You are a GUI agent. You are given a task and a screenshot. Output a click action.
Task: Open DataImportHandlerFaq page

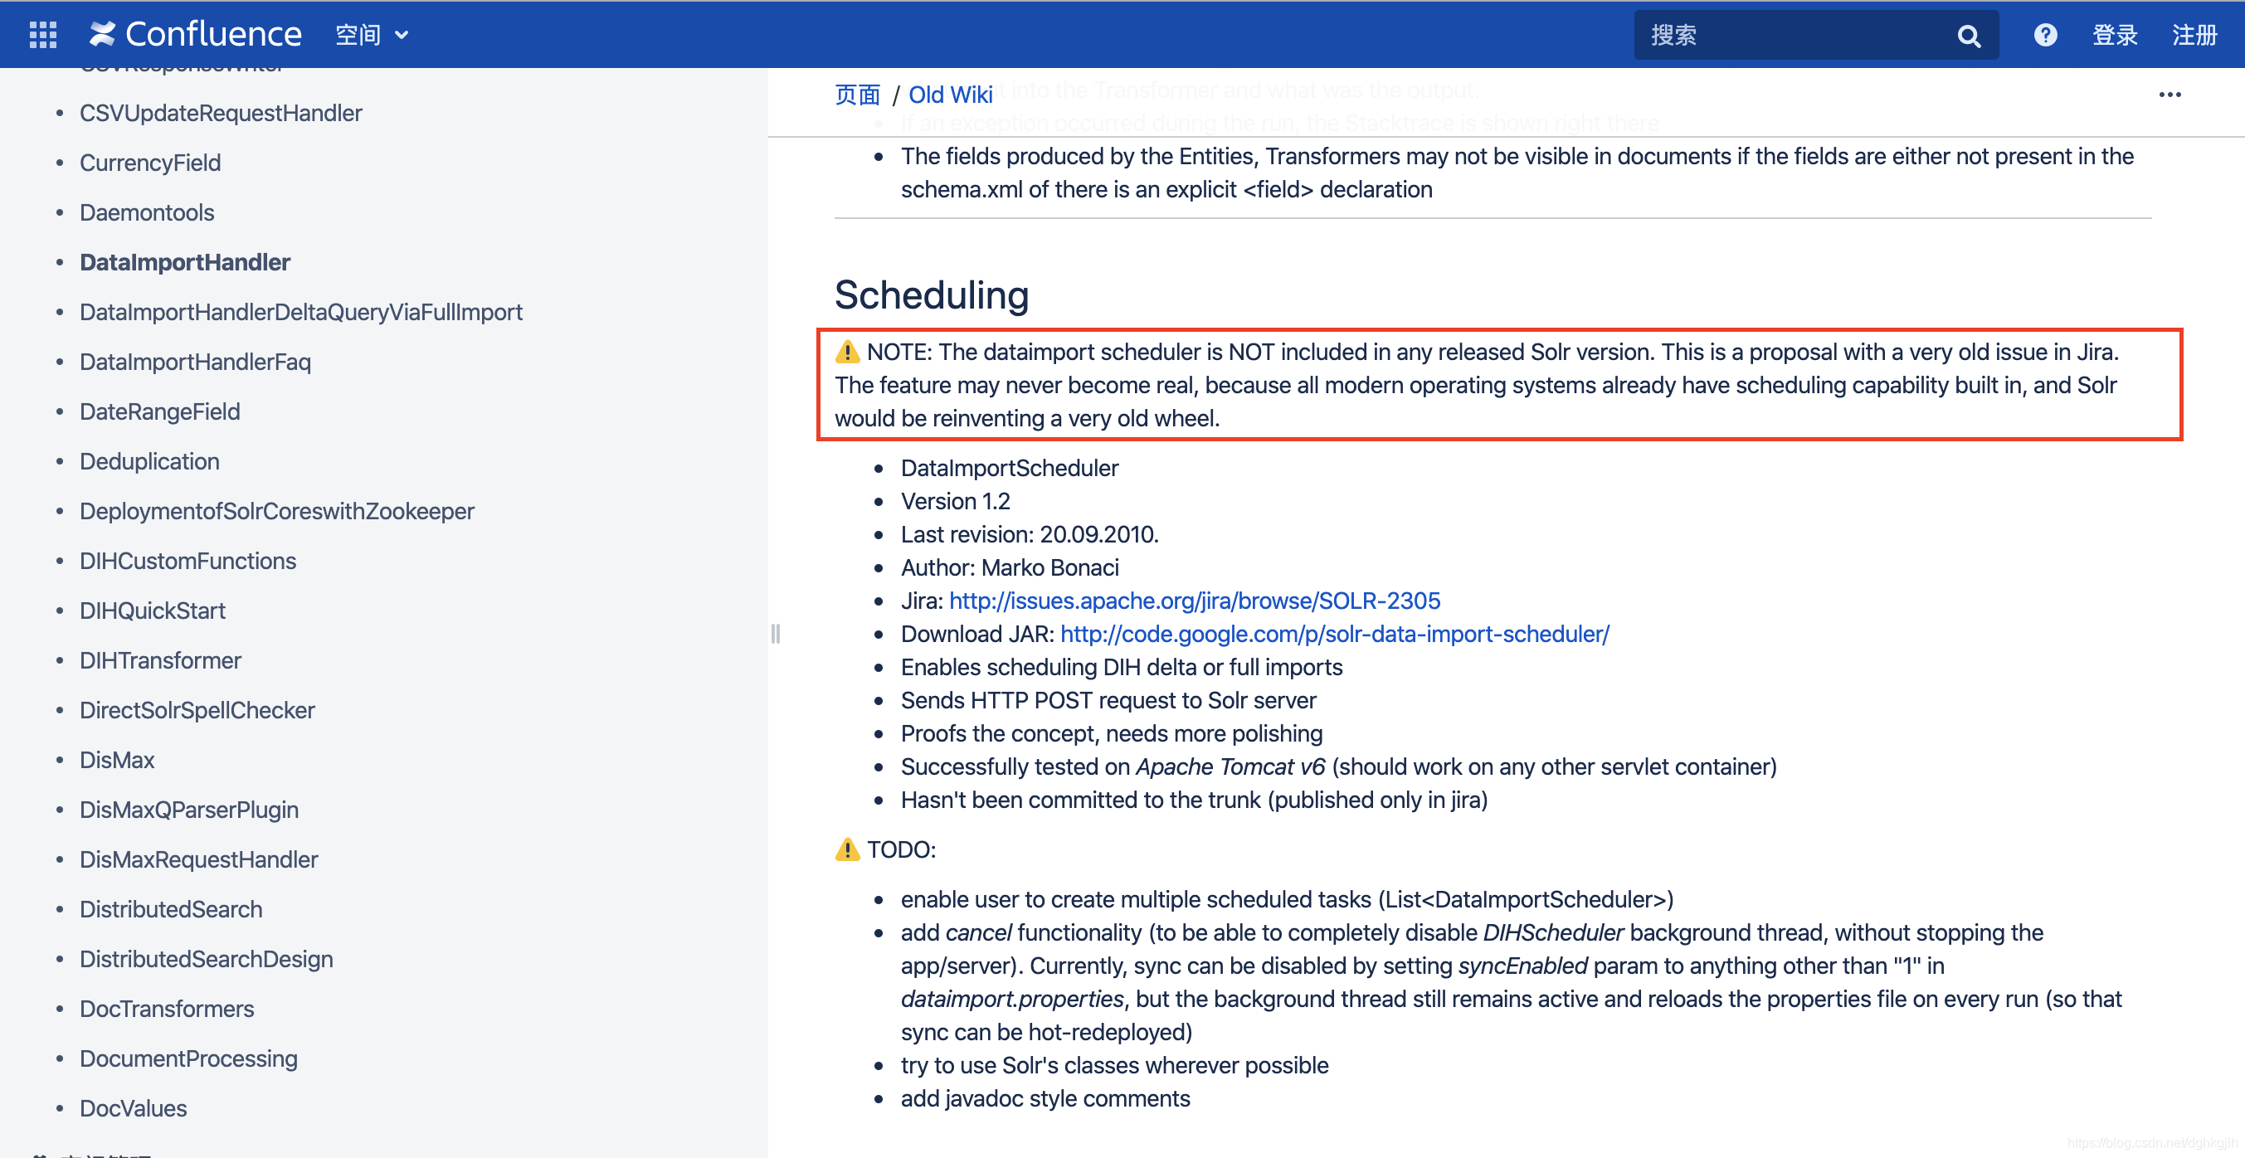(195, 362)
